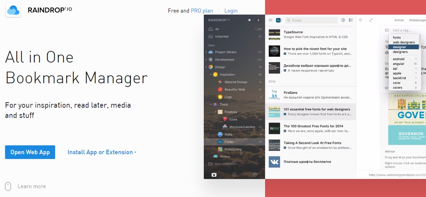426x197 pixels.
Task: Click the Login link
Action: (231, 11)
